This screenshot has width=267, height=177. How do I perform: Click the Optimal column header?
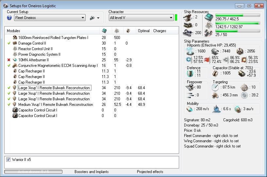(144, 31)
